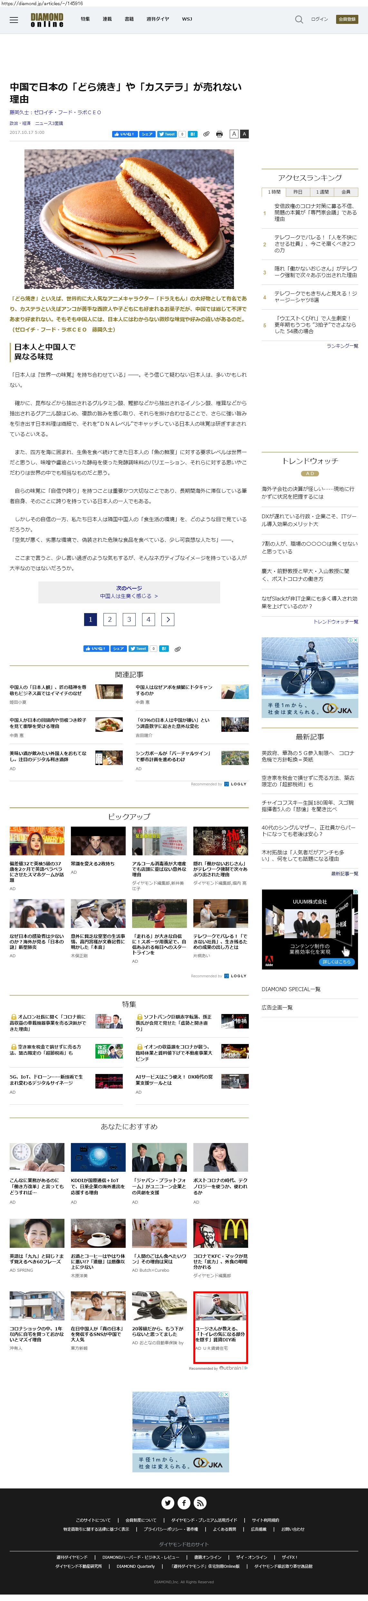Click the Facebook icon in the footer
The image size is (368, 1601).
pyautogui.click(x=184, y=1503)
